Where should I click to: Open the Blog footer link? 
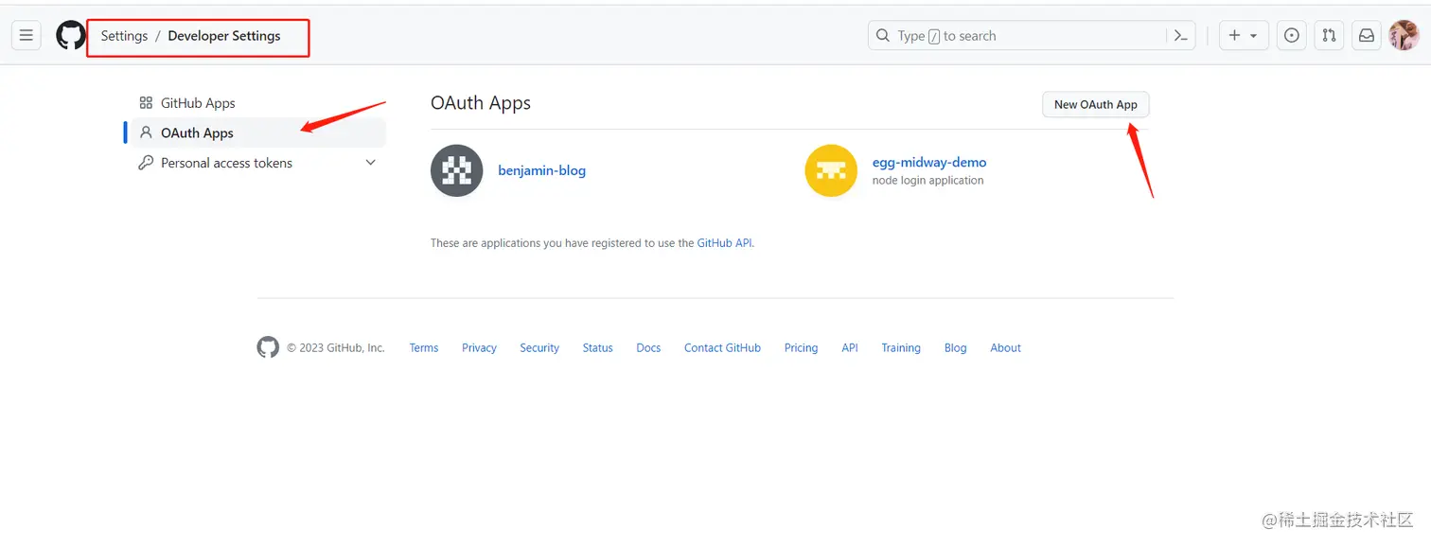tap(956, 348)
